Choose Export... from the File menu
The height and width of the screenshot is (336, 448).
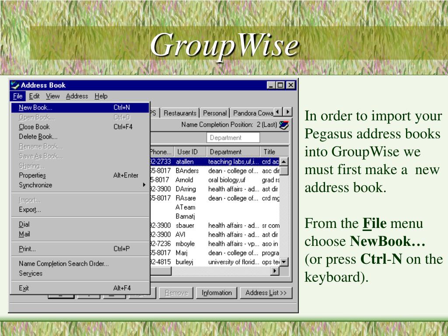click(x=80, y=210)
